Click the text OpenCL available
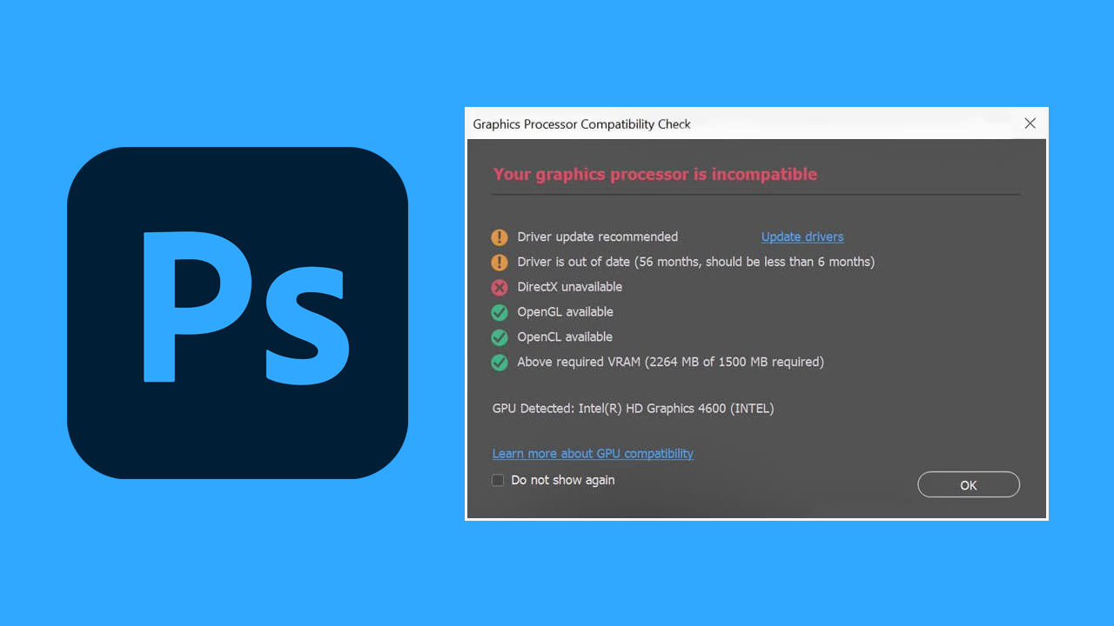 click(566, 336)
